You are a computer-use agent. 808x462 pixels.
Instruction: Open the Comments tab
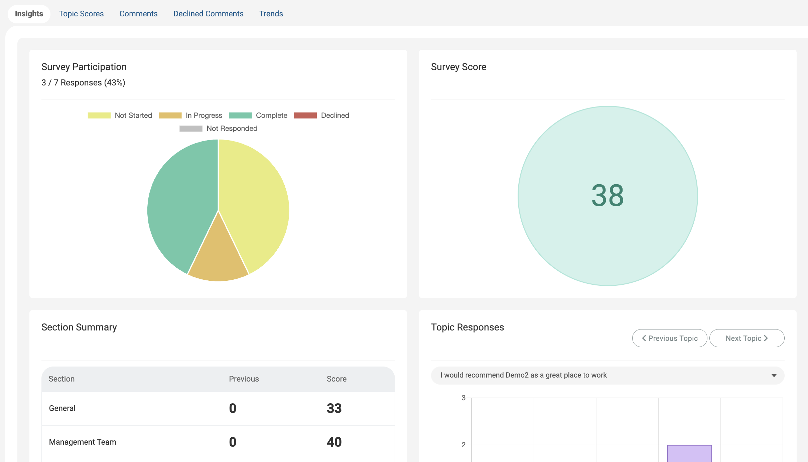pyautogui.click(x=138, y=14)
